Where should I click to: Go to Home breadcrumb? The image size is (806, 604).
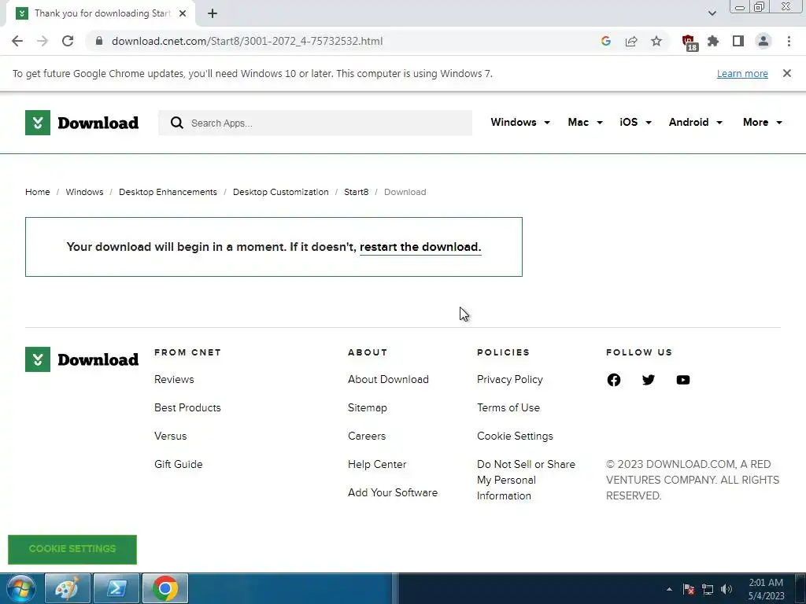coord(38,192)
